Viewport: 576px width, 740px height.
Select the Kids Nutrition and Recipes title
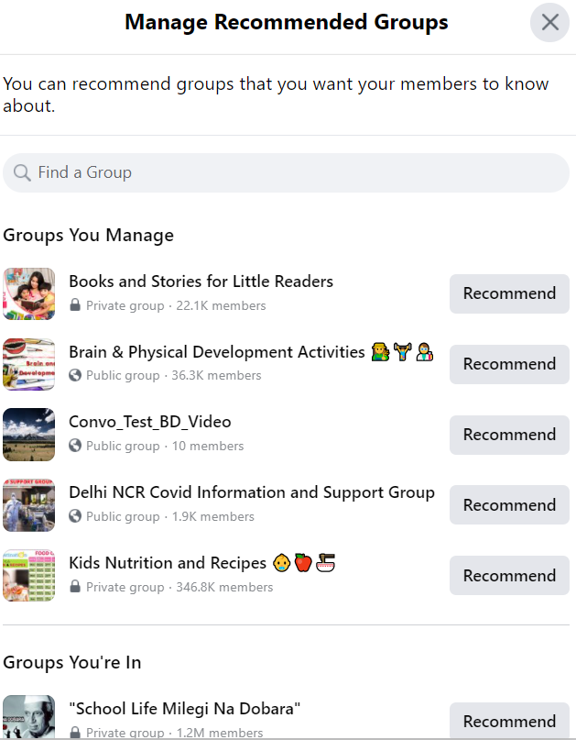(x=168, y=563)
